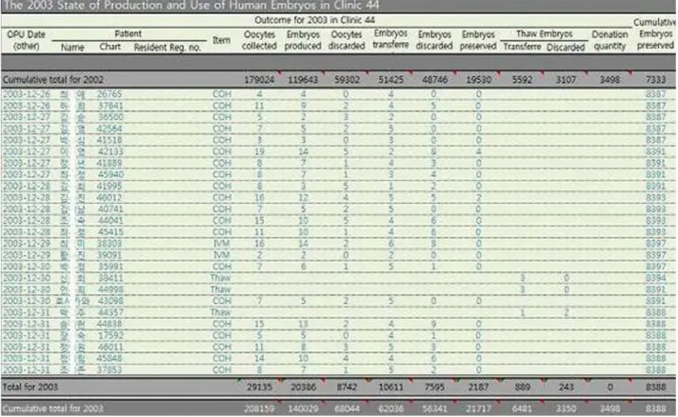Click the 2003 total value 20386

303,387
